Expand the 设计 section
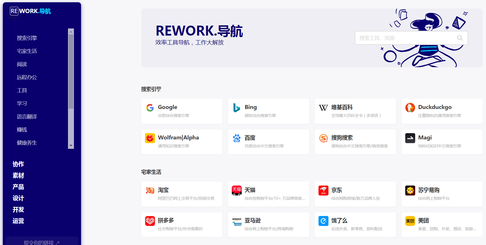The height and width of the screenshot is (245, 486). tap(18, 198)
